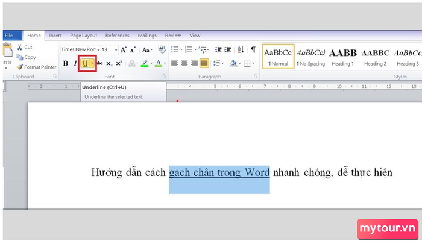Apply the No Spacing style
The image size is (422, 244).
coord(310,57)
